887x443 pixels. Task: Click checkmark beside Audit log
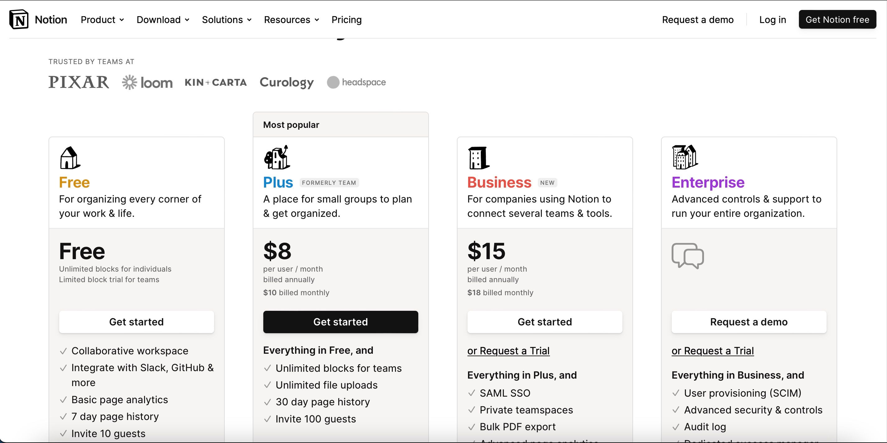click(x=676, y=427)
